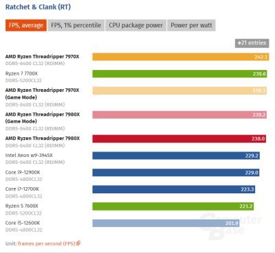Click the Core i7-12700K bar showing 223.3

(174, 189)
